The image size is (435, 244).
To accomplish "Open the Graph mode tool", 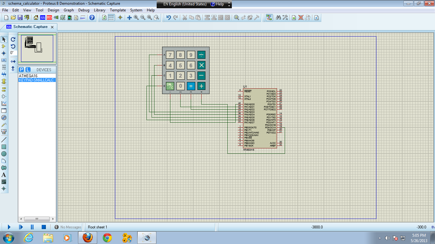I will [x=4, y=104].
